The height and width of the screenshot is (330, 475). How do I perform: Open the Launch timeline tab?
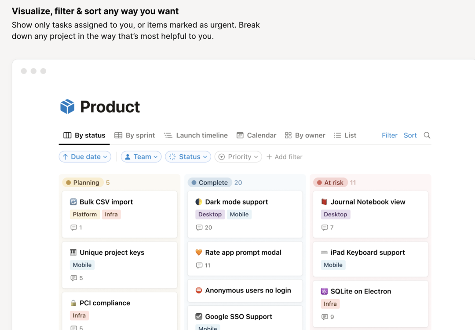(196, 135)
